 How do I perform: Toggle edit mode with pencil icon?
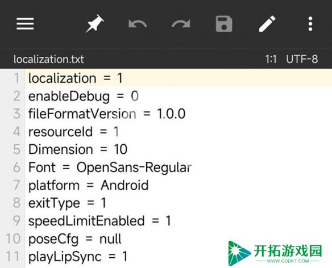(x=267, y=24)
